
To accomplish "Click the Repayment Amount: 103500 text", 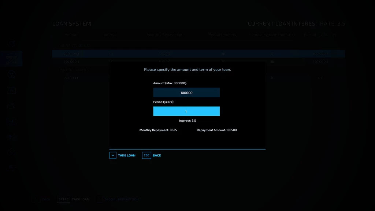I will (x=217, y=130).
